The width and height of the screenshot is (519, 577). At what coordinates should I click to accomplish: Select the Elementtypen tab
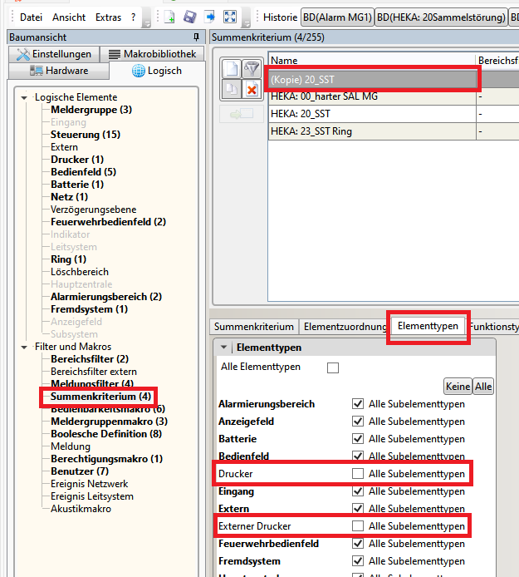point(428,326)
